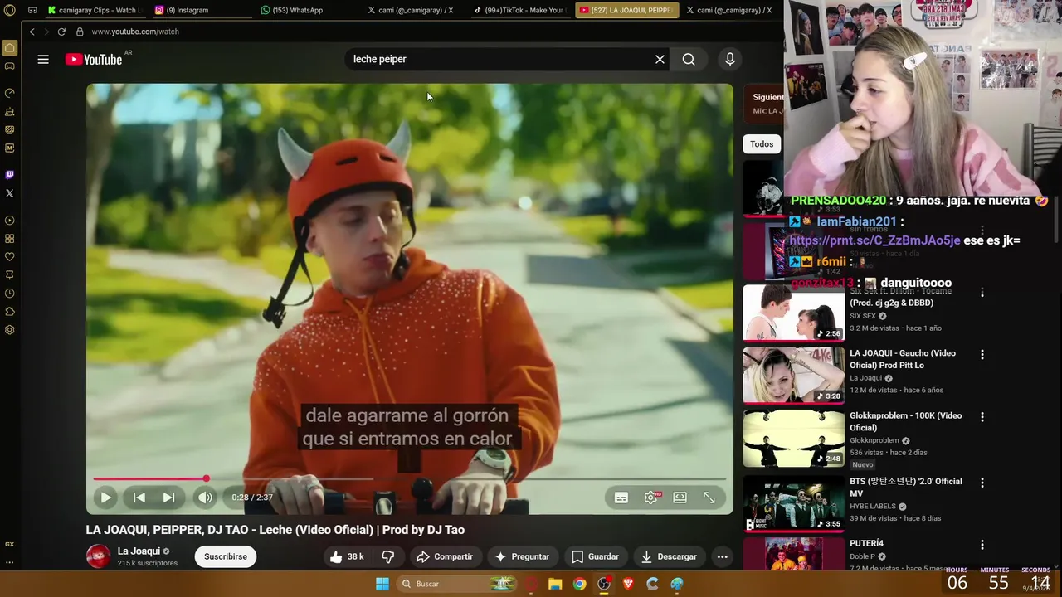
Task: Mute the video volume
Action: point(205,498)
